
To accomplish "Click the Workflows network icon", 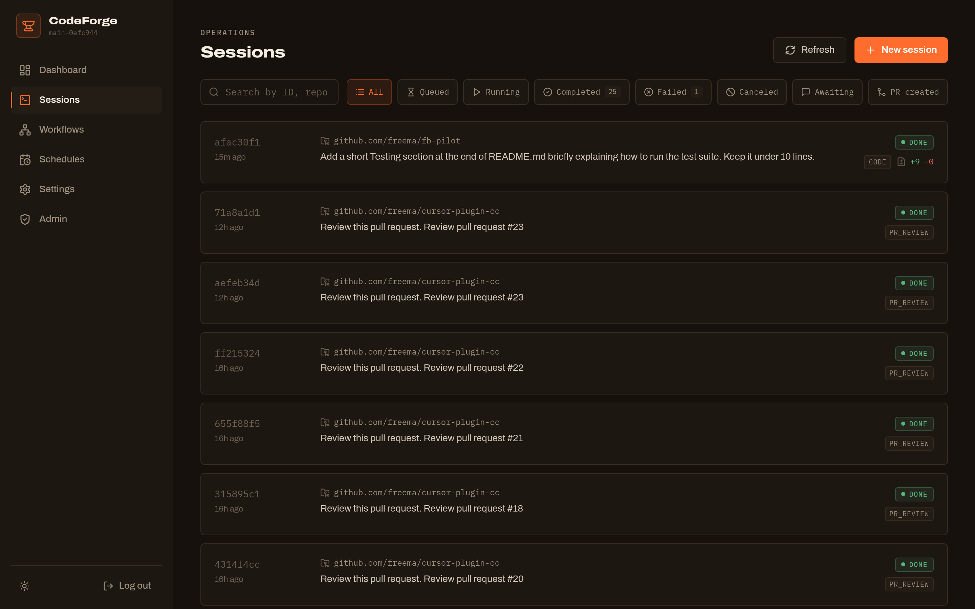I will [25, 130].
